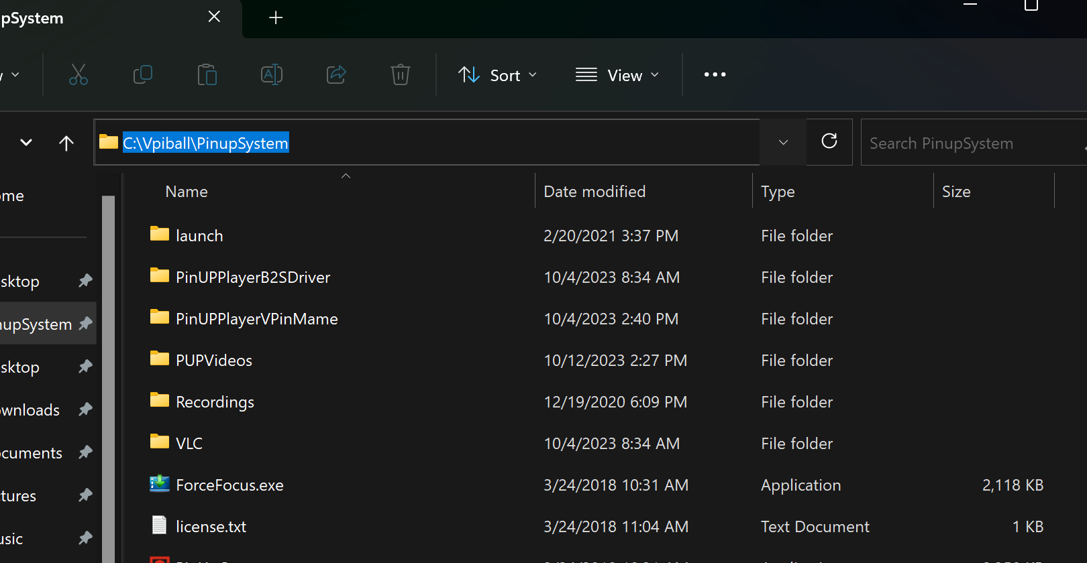This screenshot has height=563, width=1087.
Task: Click the launch folder icon
Action: 159,234
